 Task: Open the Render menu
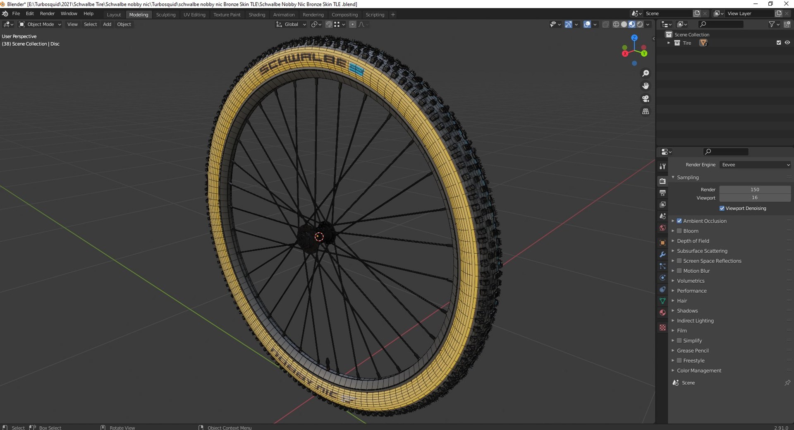click(47, 14)
